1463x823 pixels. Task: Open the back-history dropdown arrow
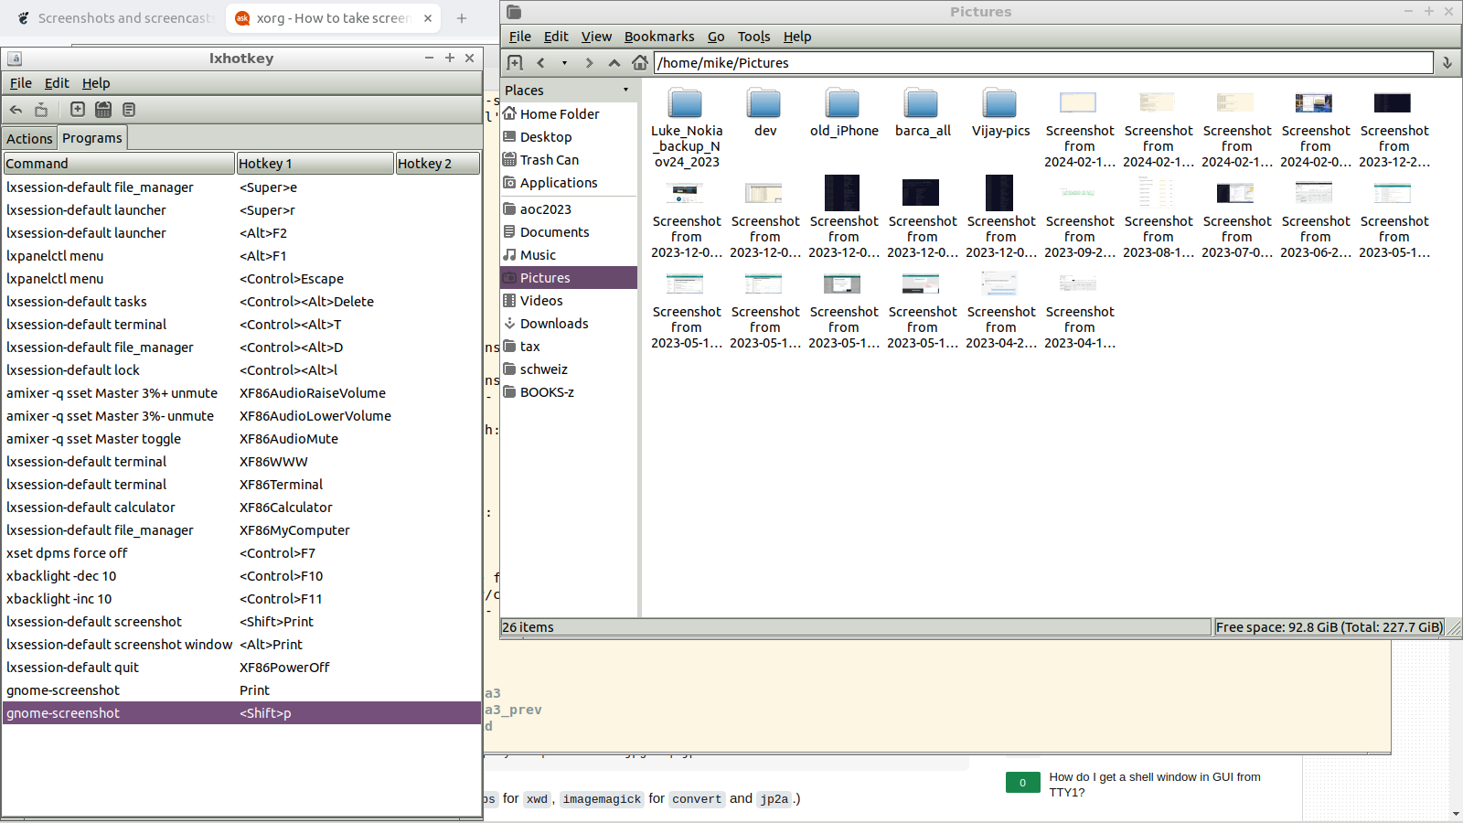coord(563,62)
